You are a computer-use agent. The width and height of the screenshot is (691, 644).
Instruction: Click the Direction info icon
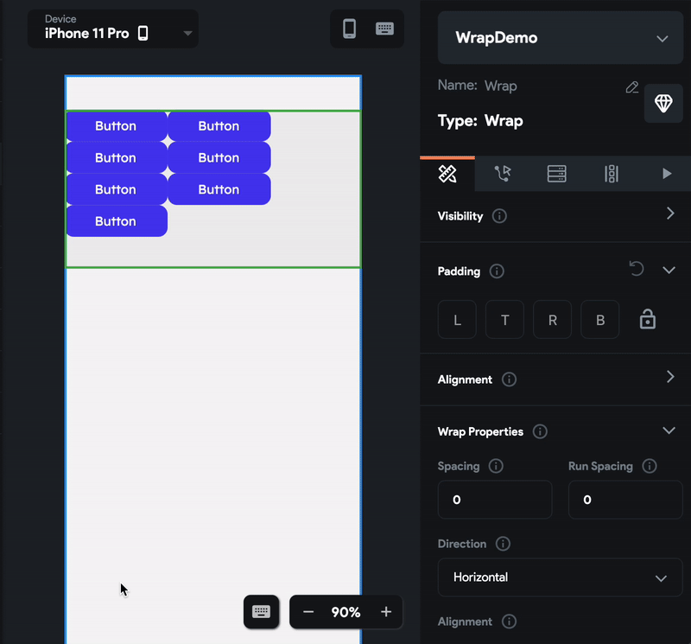(503, 544)
